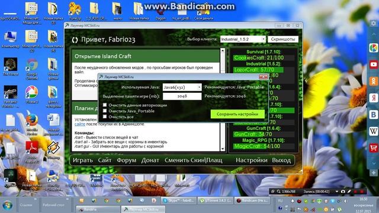The image size is (379, 213).
Task: Select LazorCraft 57/70 server bar
Action: [x=264, y=70]
